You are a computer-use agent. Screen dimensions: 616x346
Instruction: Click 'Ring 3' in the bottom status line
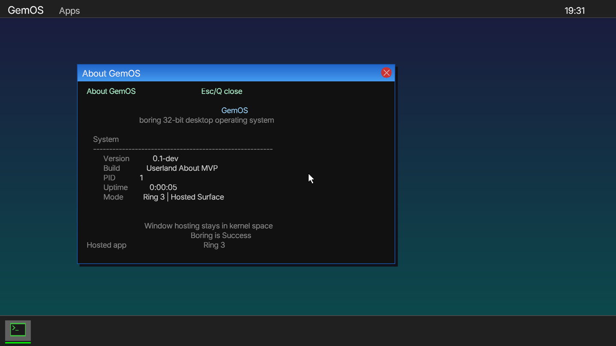click(x=214, y=245)
